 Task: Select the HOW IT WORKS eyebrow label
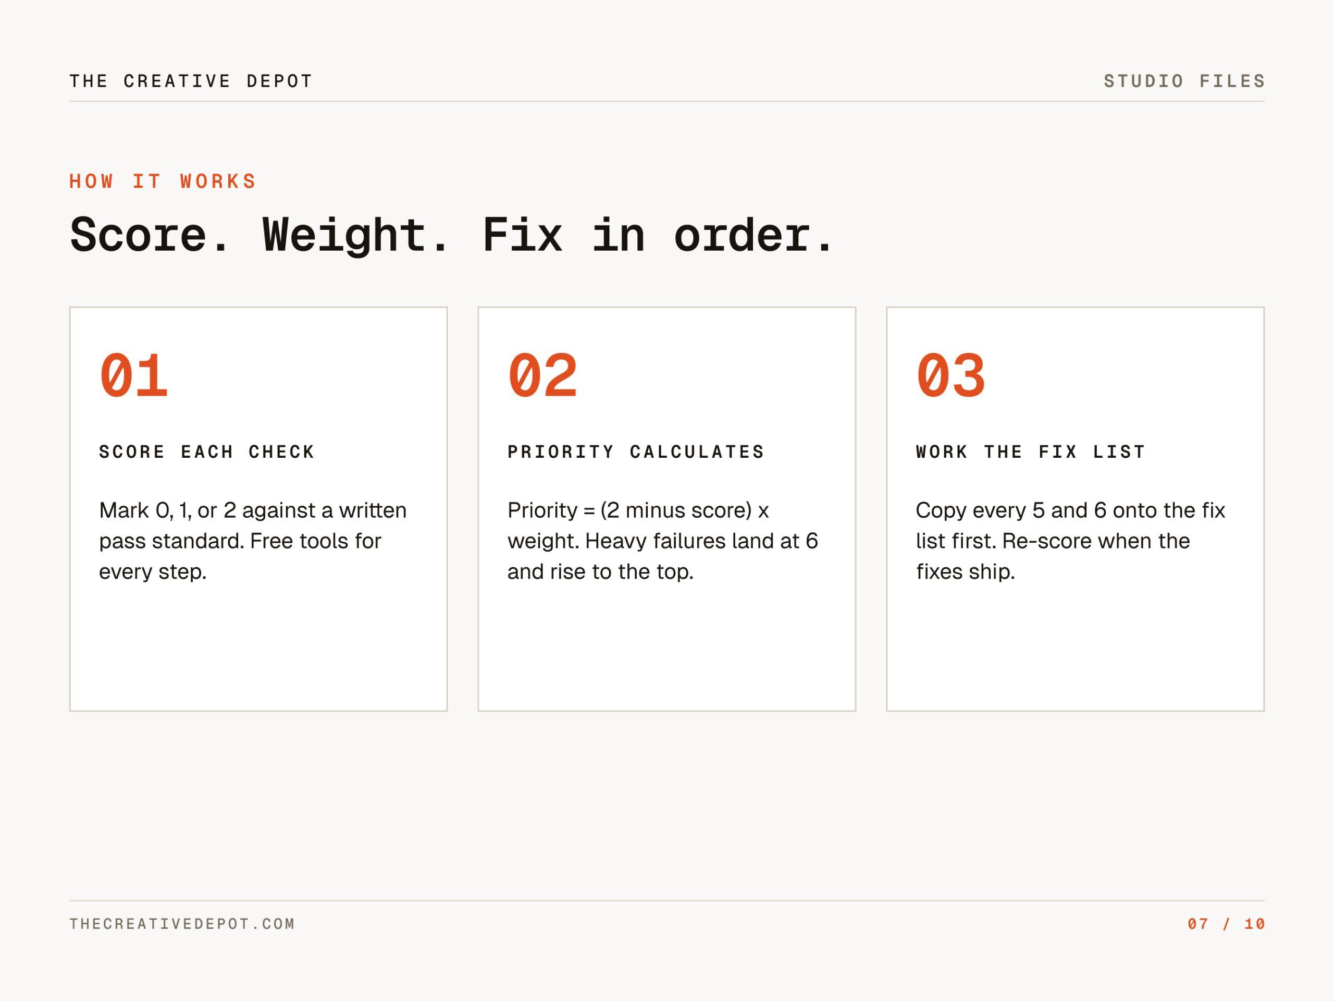(x=163, y=181)
